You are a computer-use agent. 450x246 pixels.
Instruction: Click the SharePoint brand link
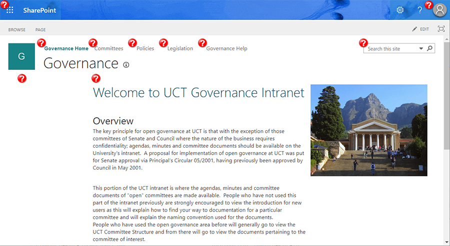coord(39,10)
